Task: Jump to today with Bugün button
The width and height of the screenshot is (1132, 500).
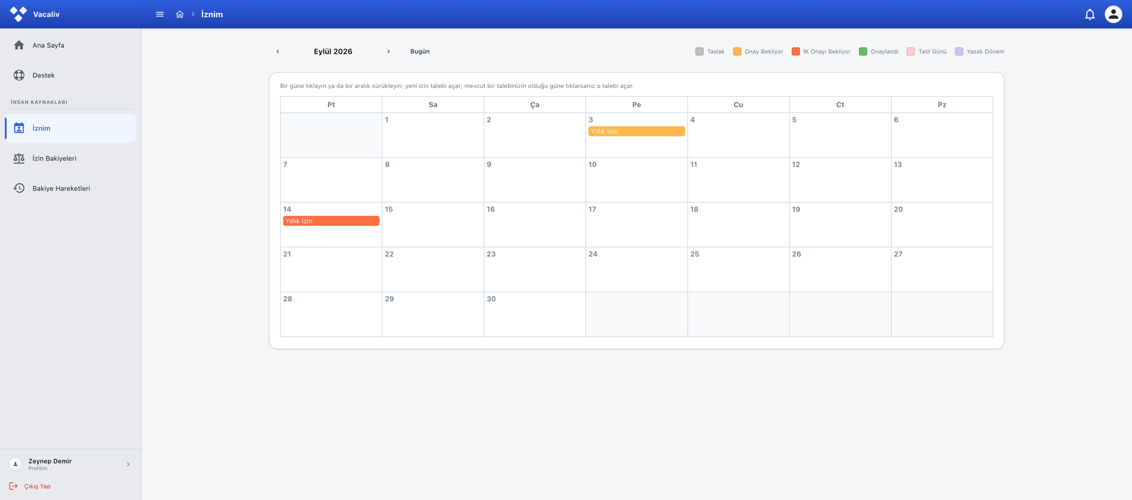Action: click(420, 52)
